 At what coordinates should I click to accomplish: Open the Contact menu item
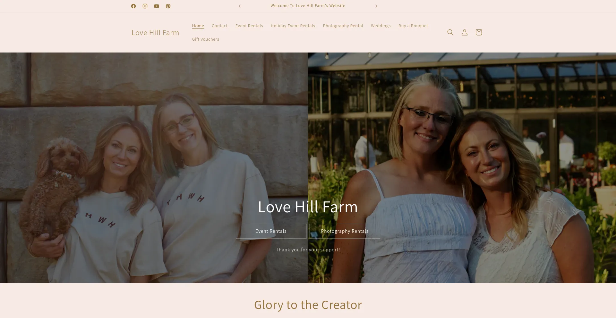point(219,26)
